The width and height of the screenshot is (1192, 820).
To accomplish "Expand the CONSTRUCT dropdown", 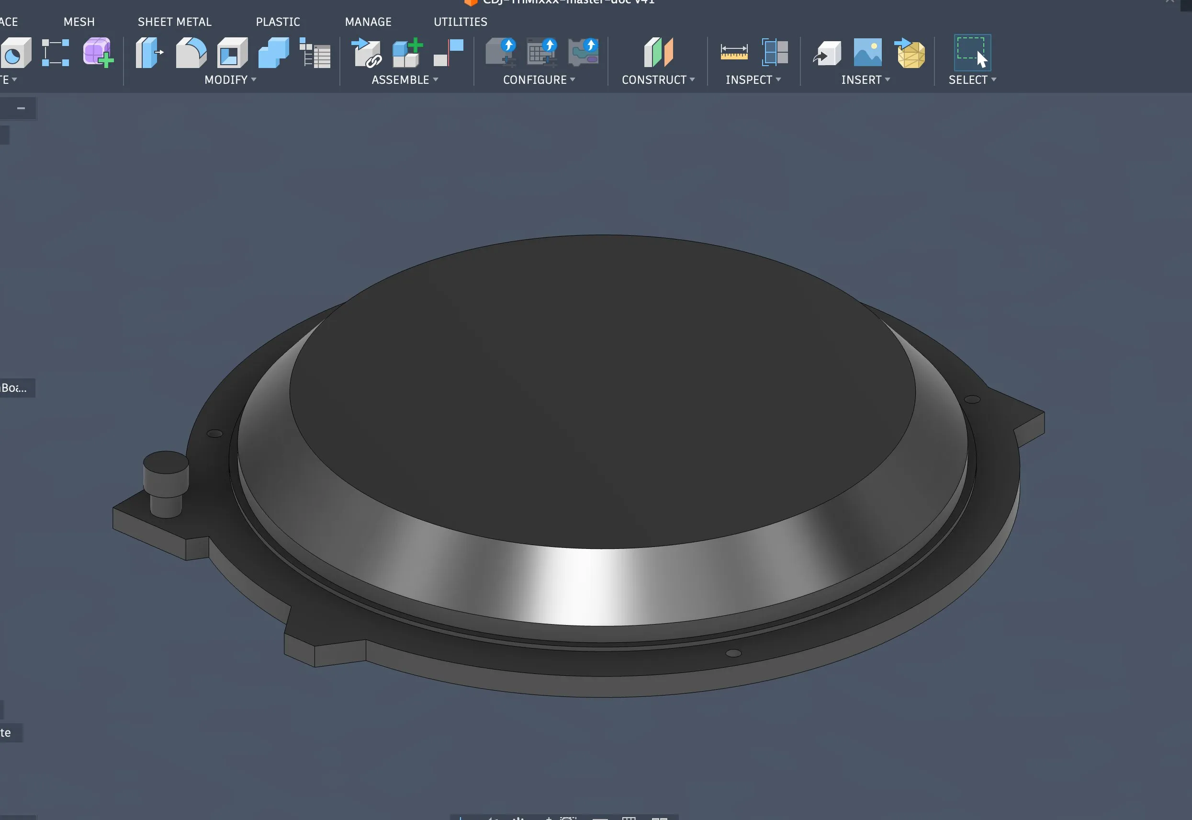I will coord(658,80).
